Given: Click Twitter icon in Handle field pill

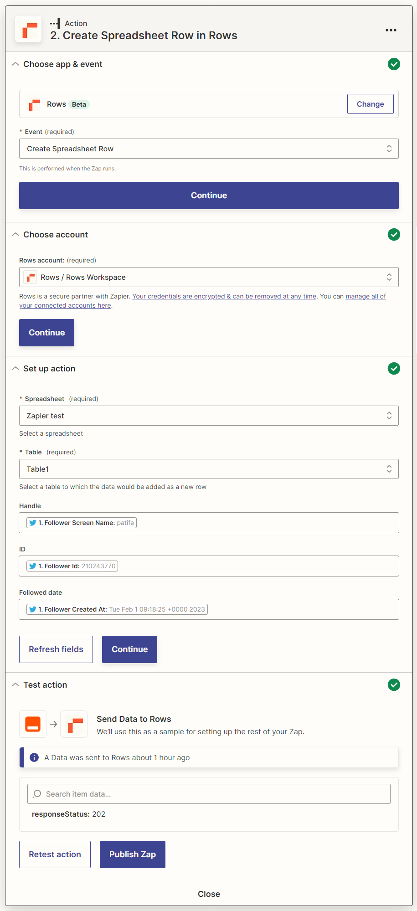Looking at the screenshot, I should pyautogui.click(x=33, y=523).
